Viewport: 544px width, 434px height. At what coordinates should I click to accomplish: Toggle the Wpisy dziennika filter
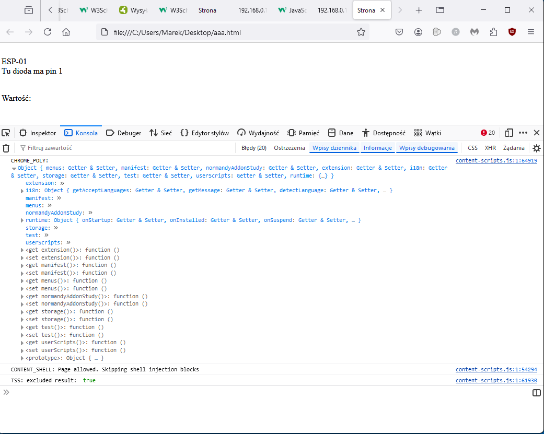tap(334, 148)
